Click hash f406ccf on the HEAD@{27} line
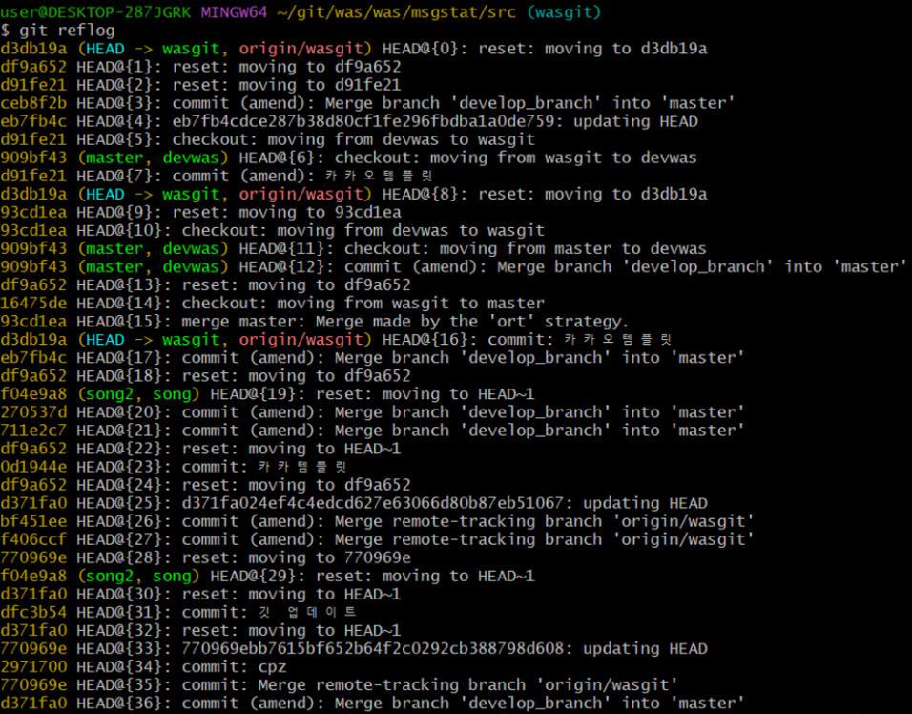This screenshot has height=714, width=912. click(33, 539)
